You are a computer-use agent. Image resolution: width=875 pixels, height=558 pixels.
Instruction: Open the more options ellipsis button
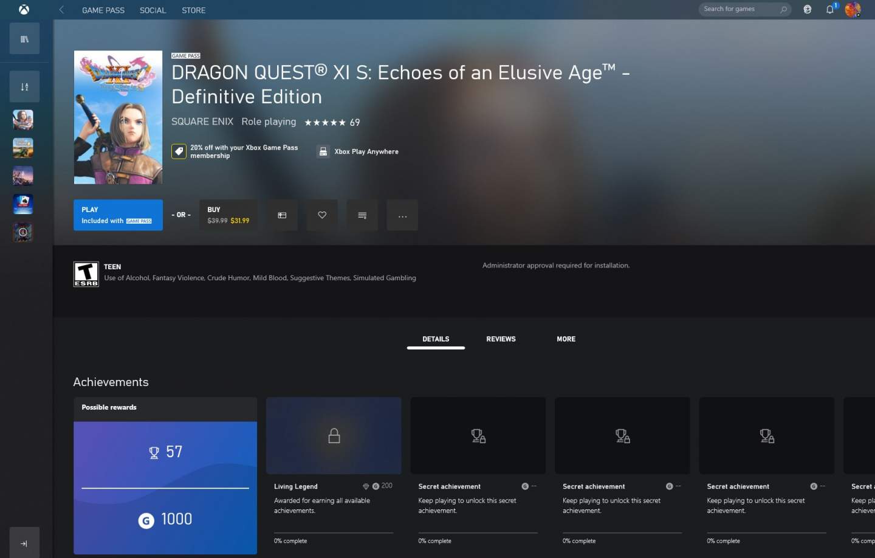coord(402,215)
